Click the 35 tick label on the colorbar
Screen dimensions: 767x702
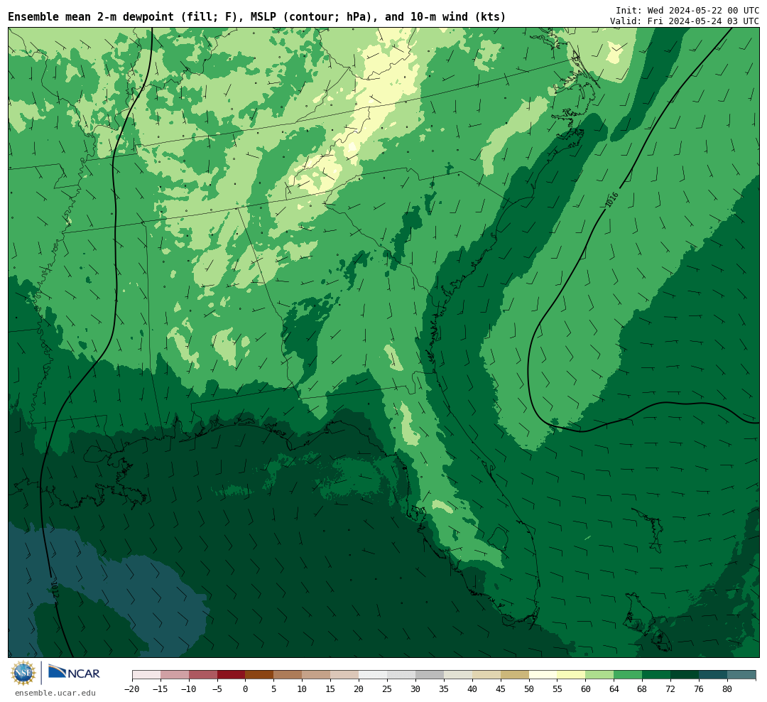(x=444, y=688)
